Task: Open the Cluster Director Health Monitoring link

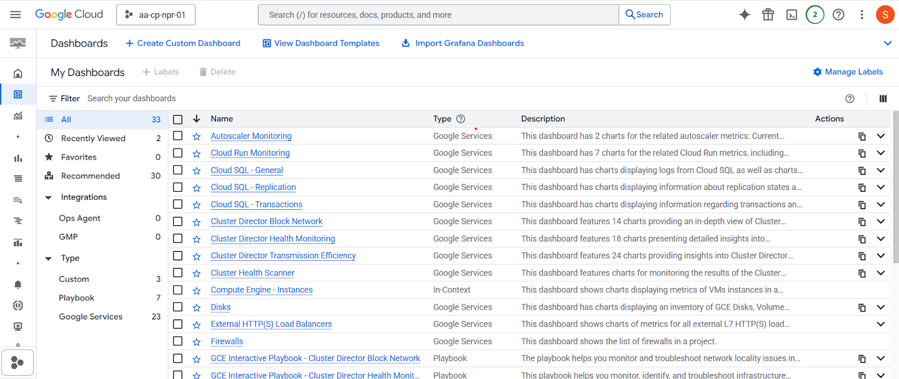Action: (x=273, y=239)
